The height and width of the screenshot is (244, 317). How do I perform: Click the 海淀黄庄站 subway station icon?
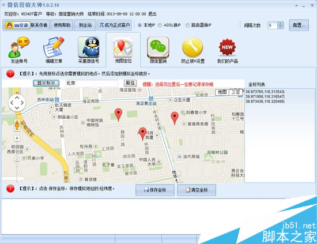[151, 99]
